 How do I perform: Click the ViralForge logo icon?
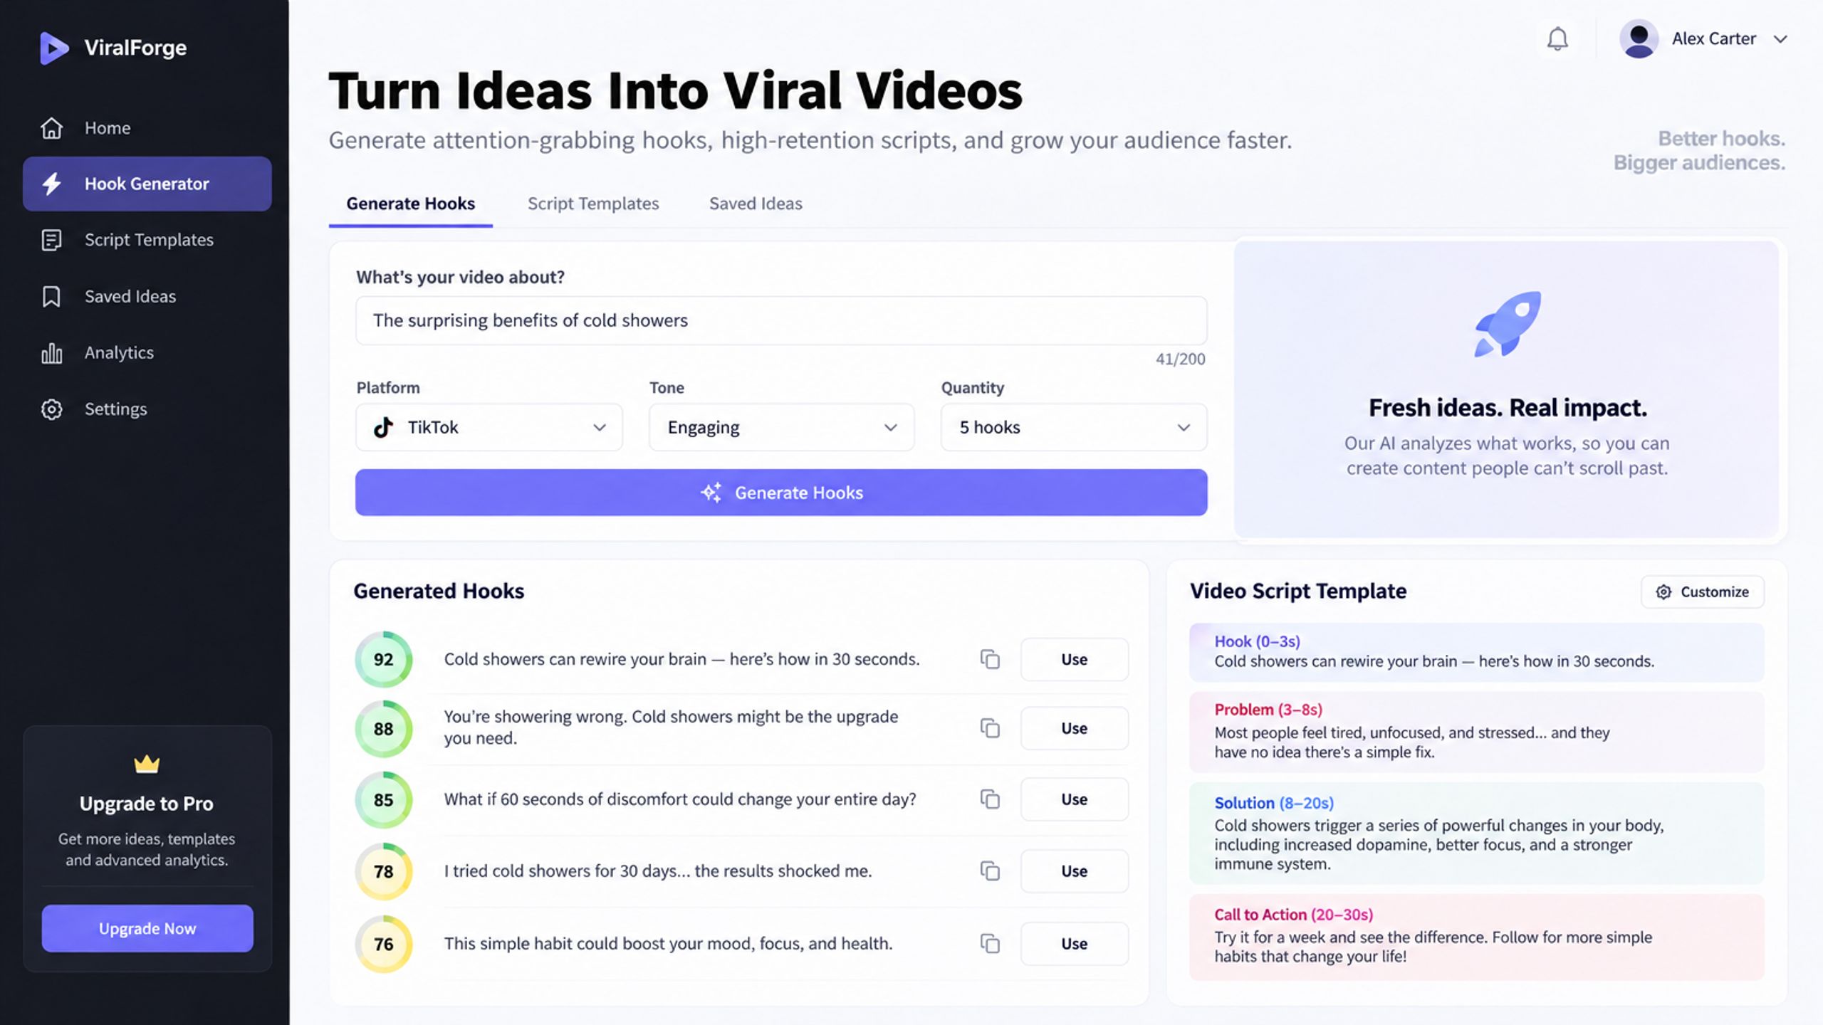(x=54, y=48)
